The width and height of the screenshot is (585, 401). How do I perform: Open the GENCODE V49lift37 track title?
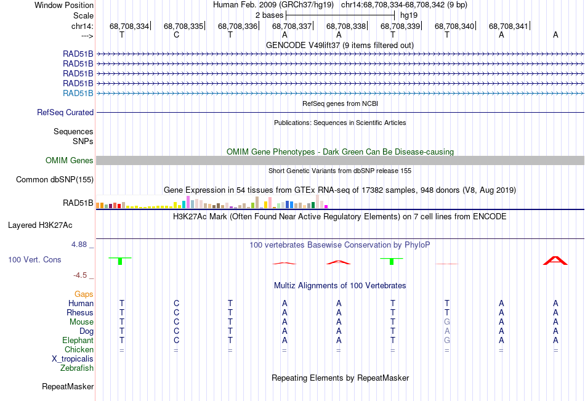point(340,45)
